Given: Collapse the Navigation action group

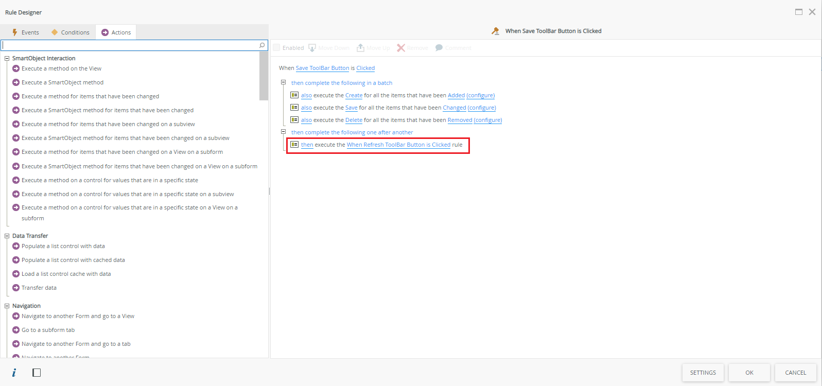Looking at the screenshot, I should pos(7,306).
